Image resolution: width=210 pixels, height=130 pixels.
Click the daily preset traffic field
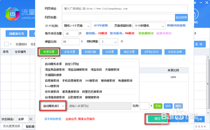pos(71,34)
